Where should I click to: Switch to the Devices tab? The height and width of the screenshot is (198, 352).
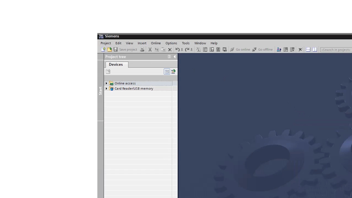coord(116,64)
